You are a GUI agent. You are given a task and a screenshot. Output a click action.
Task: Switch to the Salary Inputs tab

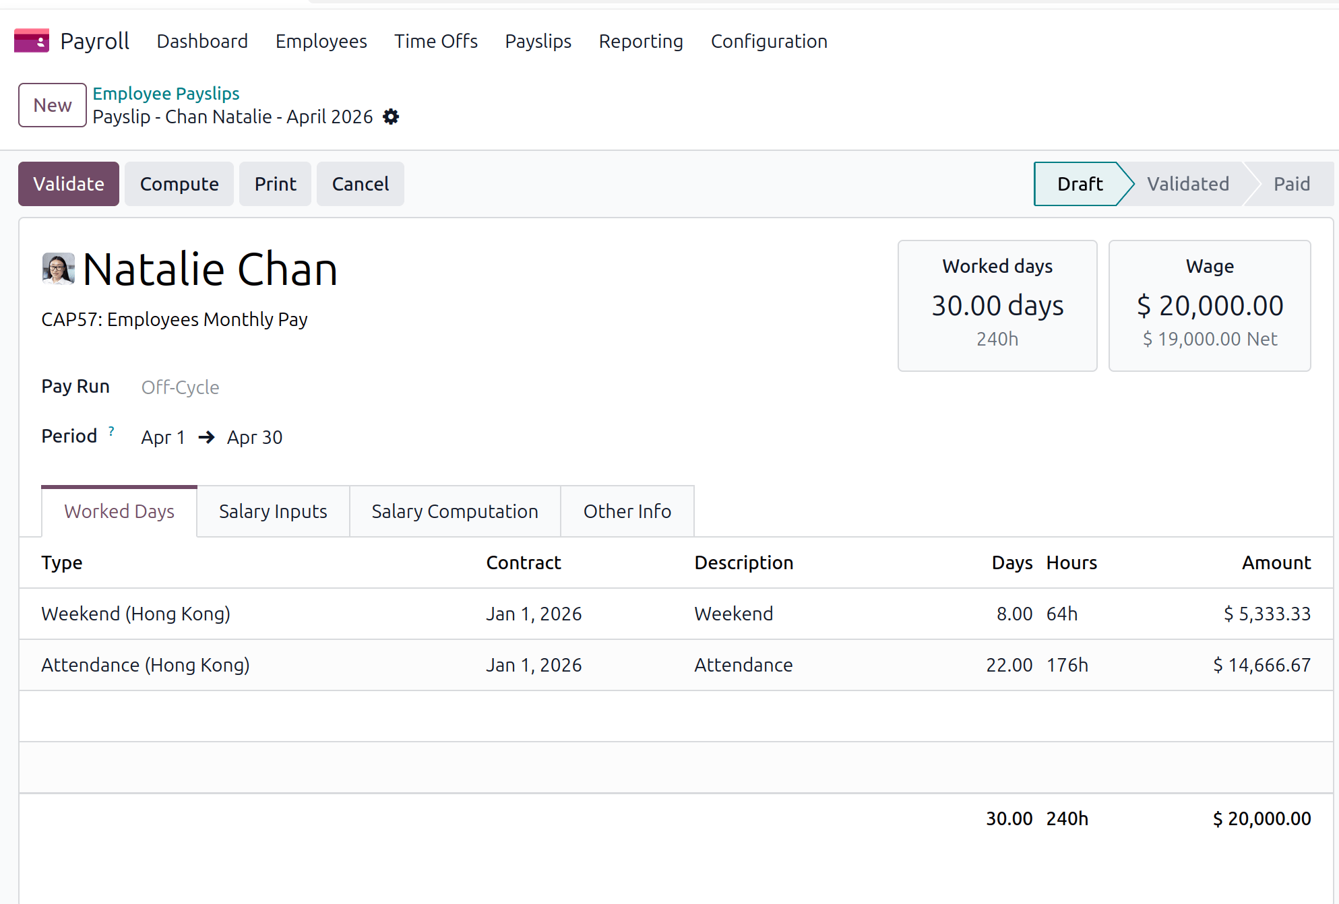tap(273, 511)
